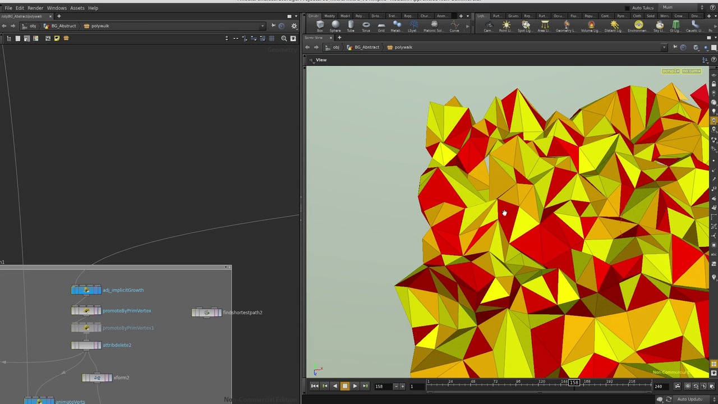This screenshot has height=404, width=718.
Task: Create a sticky note in network editor
Action: tap(57, 38)
